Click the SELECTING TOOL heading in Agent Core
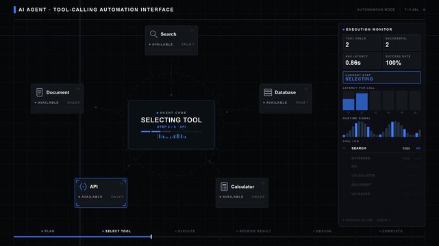Viewport: 439px width, 246px height. point(171,120)
